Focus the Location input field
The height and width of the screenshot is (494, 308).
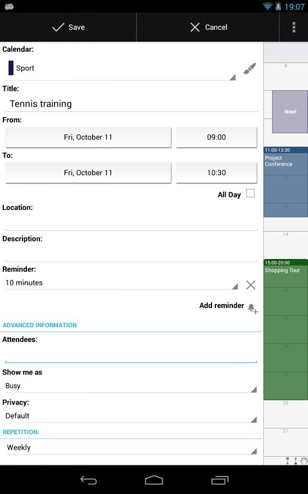pyautogui.click(x=132, y=222)
